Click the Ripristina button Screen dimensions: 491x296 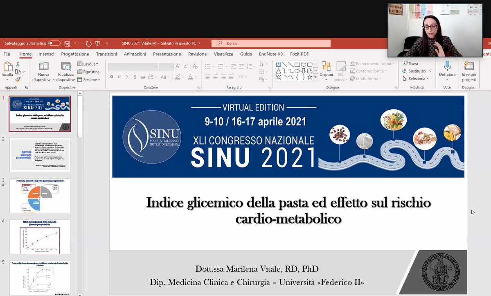88,72
